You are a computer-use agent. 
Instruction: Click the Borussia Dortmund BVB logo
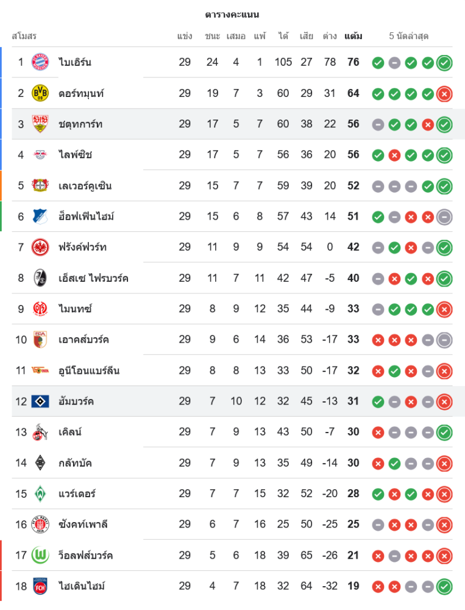click(40, 93)
